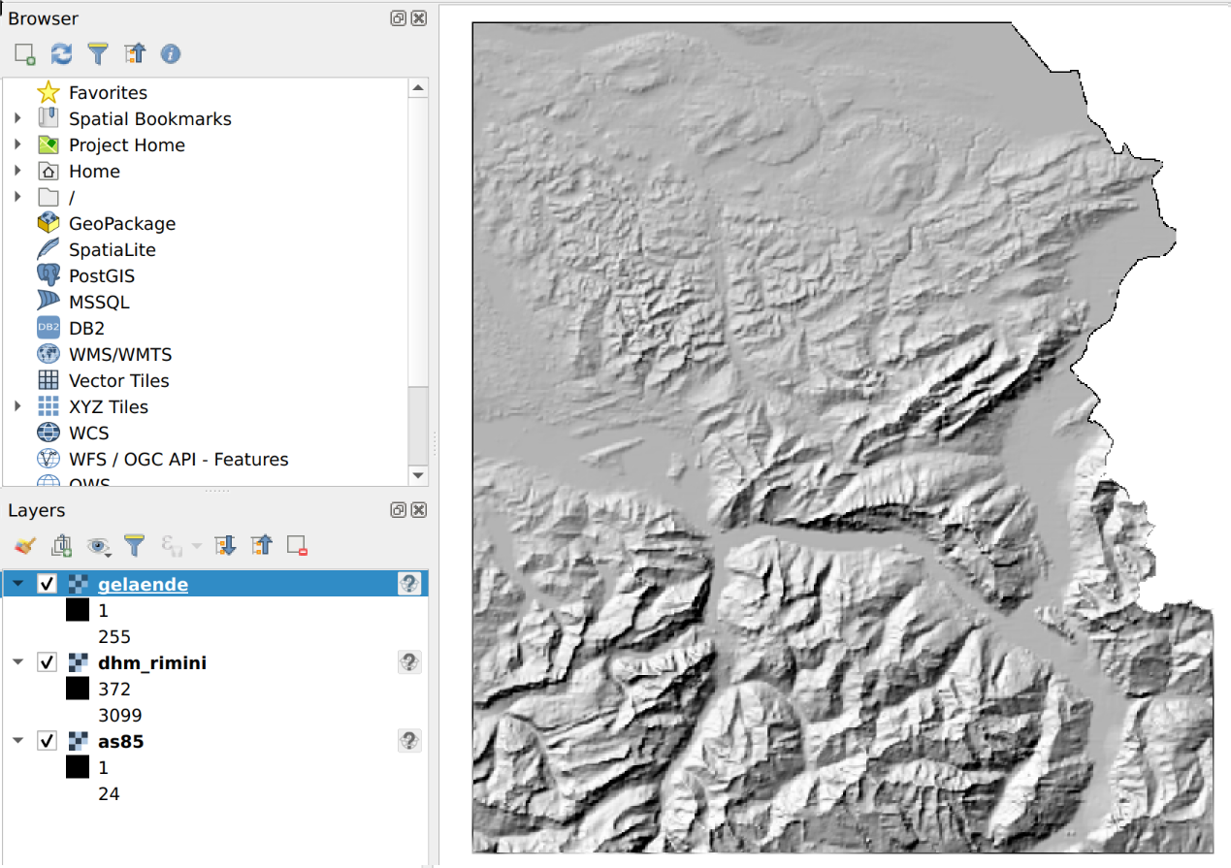
Task: Click Add Group icon in Layers
Action: tap(61, 546)
